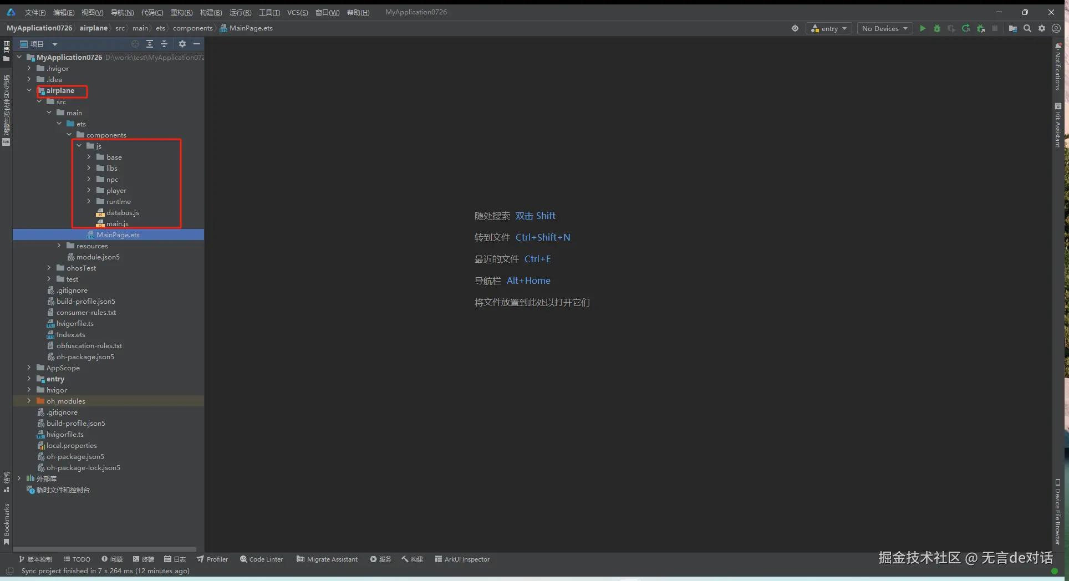Open the Code Linter tool window
This screenshot has width=1069, height=581.
click(261, 559)
